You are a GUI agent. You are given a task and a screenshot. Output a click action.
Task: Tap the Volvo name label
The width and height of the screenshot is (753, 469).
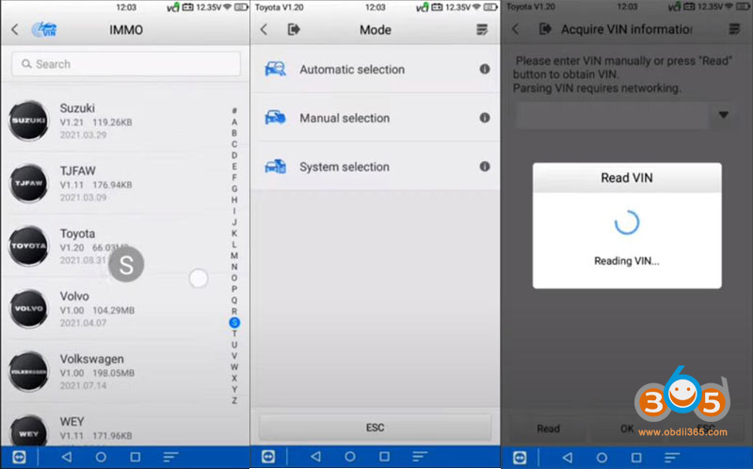74,296
